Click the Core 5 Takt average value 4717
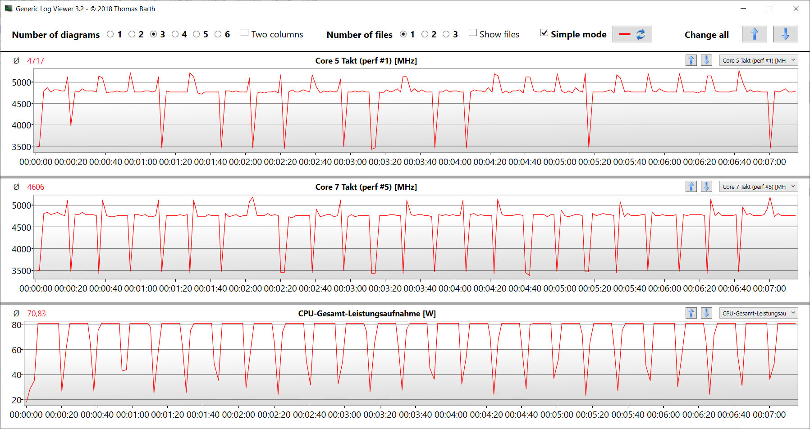 point(36,61)
